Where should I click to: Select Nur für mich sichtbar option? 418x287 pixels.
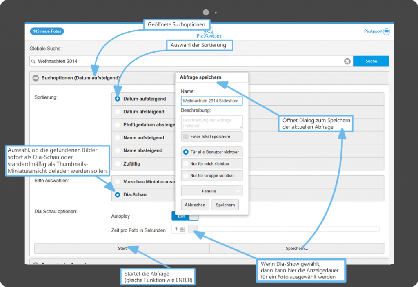[x=186, y=164]
